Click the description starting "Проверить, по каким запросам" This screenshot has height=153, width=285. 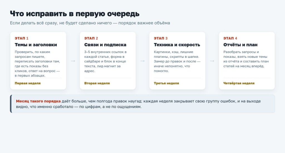[38, 64]
